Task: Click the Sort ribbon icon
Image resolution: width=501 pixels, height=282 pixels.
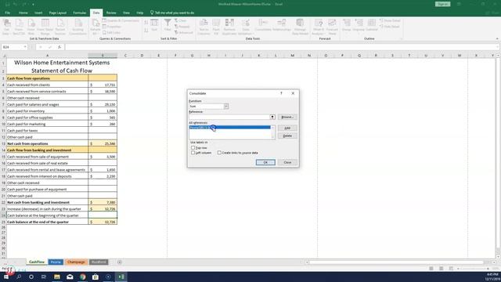Action: click(154, 25)
